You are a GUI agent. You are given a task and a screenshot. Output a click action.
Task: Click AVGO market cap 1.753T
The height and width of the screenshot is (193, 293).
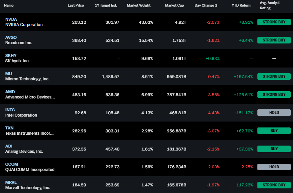pyautogui.click(x=179, y=40)
